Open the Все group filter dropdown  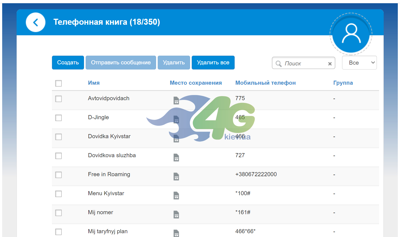(x=359, y=63)
